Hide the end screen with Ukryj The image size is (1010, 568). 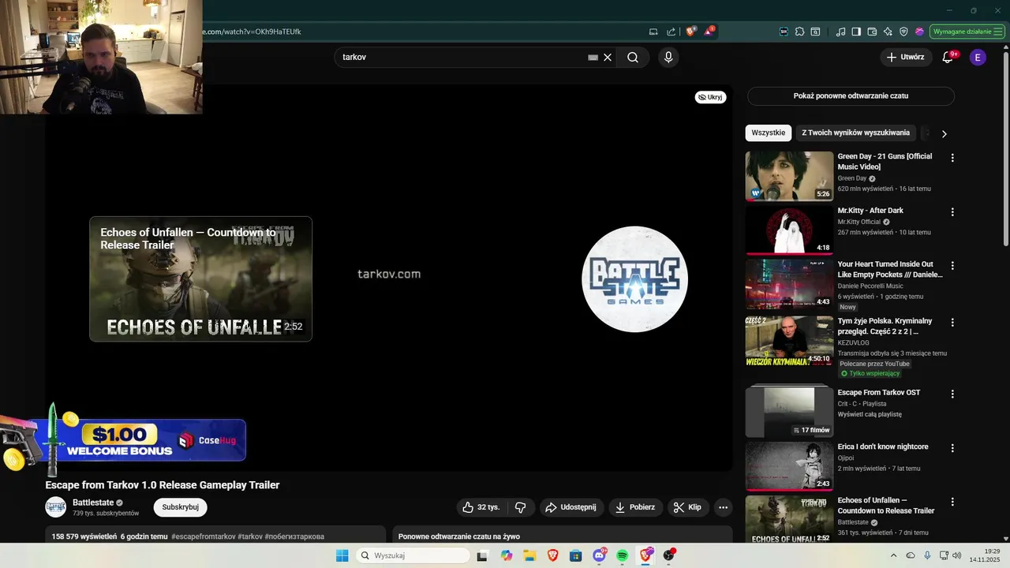[x=710, y=97]
